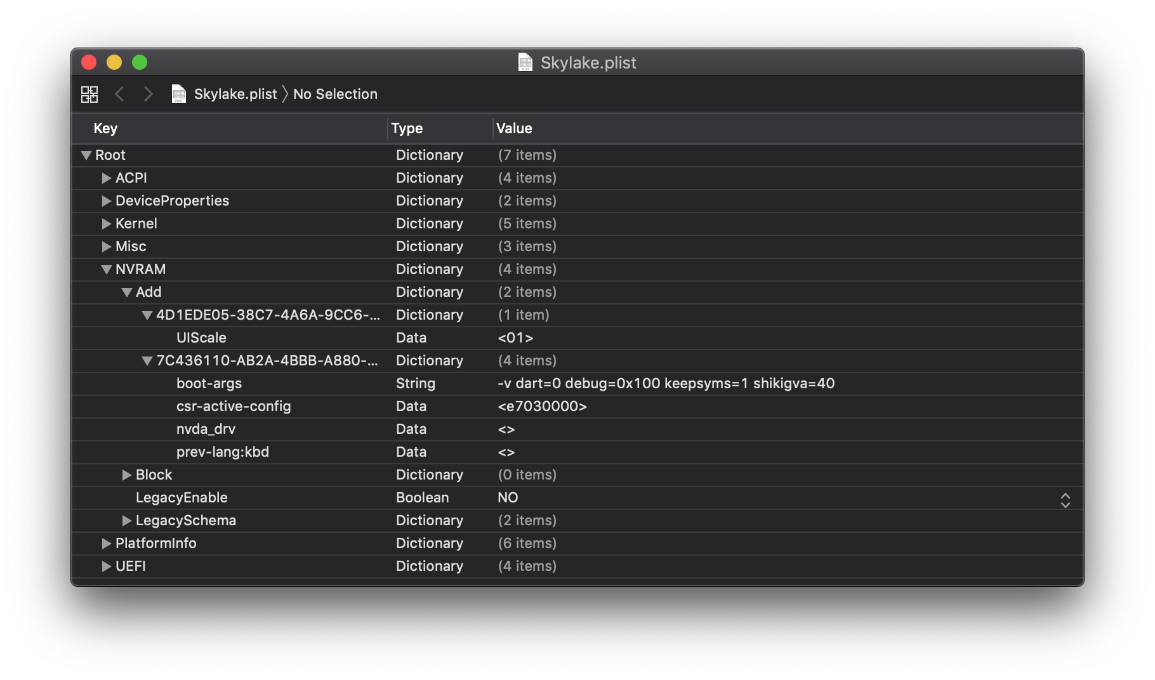Image resolution: width=1155 pixels, height=680 pixels.
Task: Select Skylake.plist in the jump bar
Action: 235,94
